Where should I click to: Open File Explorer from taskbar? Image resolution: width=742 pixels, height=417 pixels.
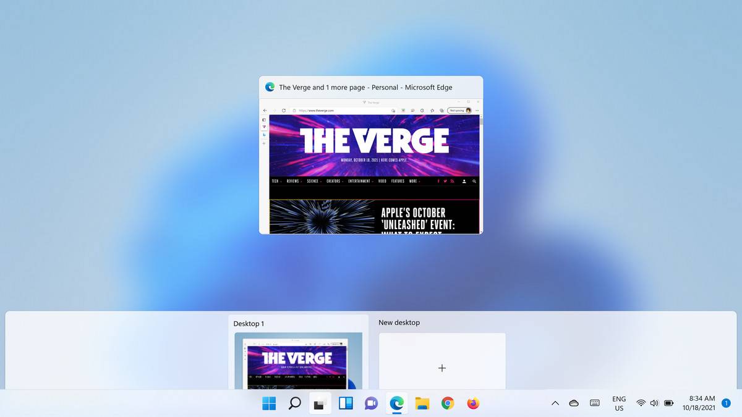(422, 403)
